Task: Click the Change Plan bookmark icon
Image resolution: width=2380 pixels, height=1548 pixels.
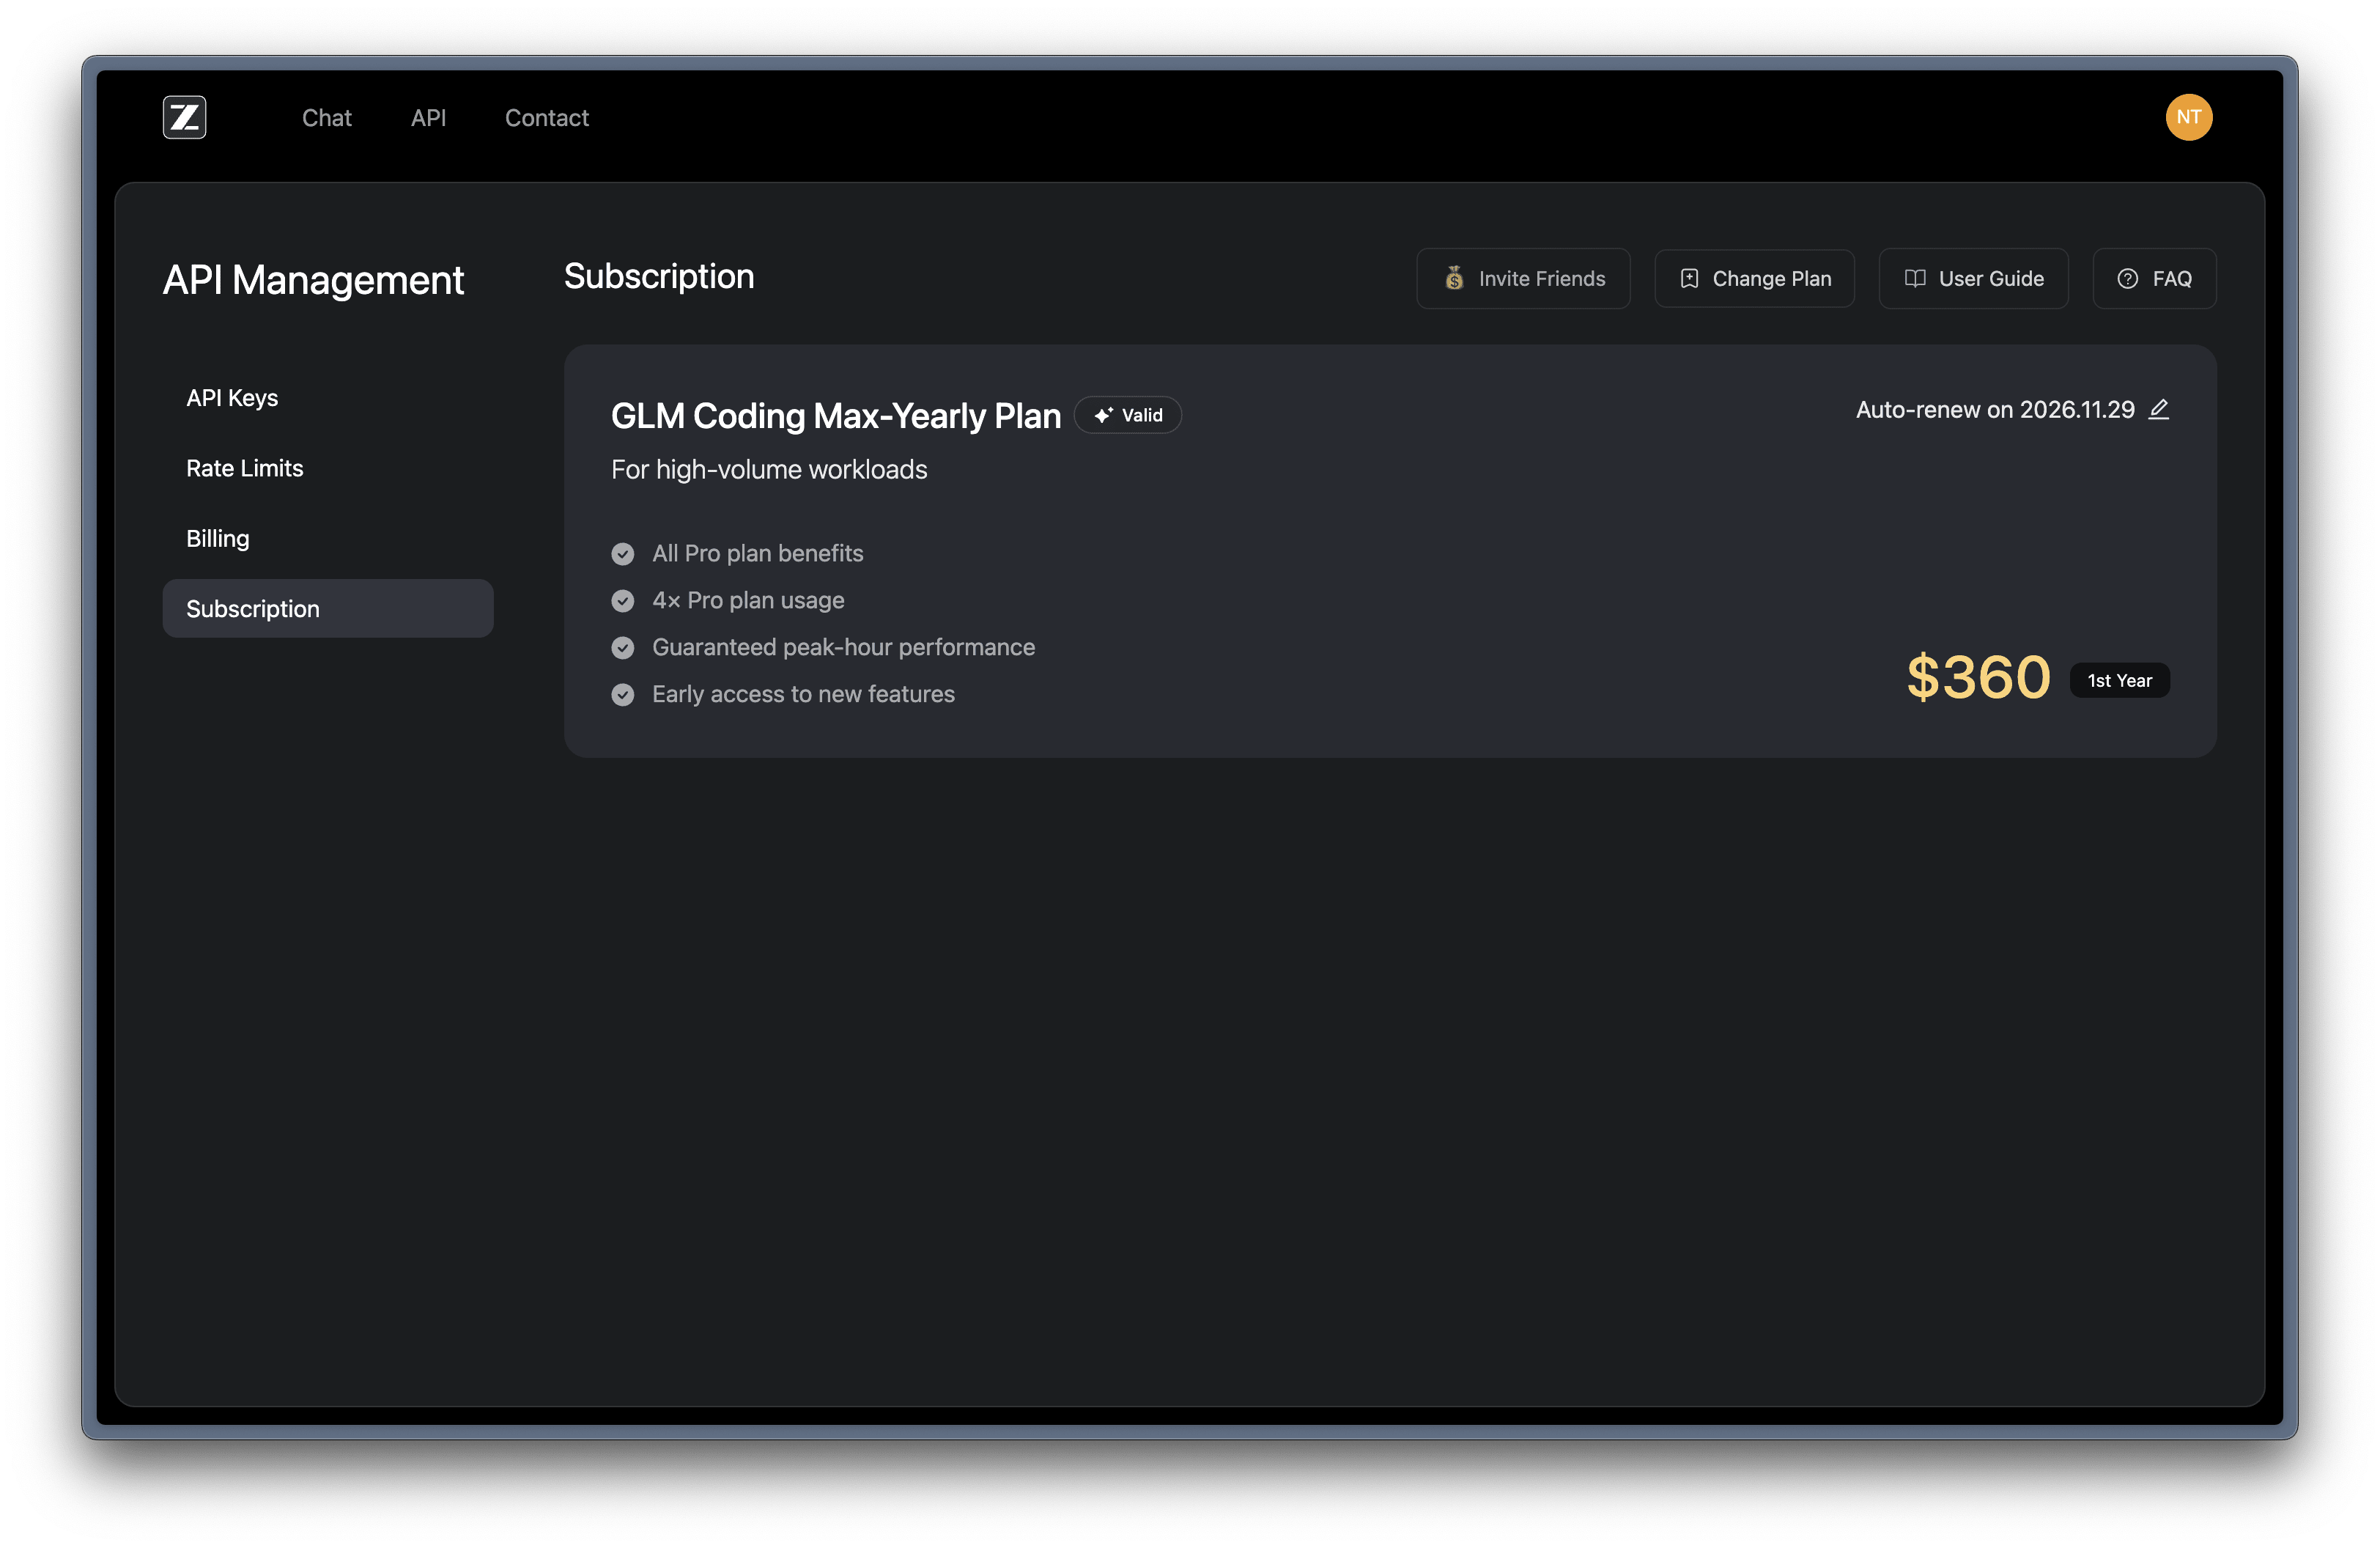Action: coord(1689,279)
